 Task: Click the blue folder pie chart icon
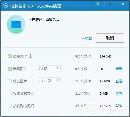[x=16, y=24]
